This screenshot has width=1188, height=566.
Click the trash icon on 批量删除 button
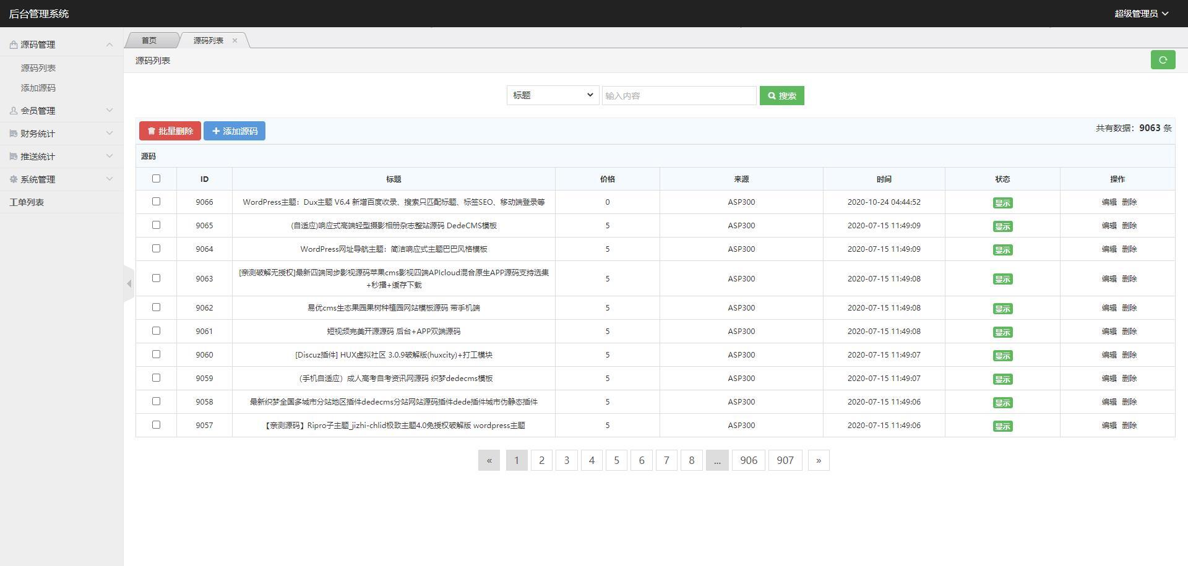tap(152, 131)
